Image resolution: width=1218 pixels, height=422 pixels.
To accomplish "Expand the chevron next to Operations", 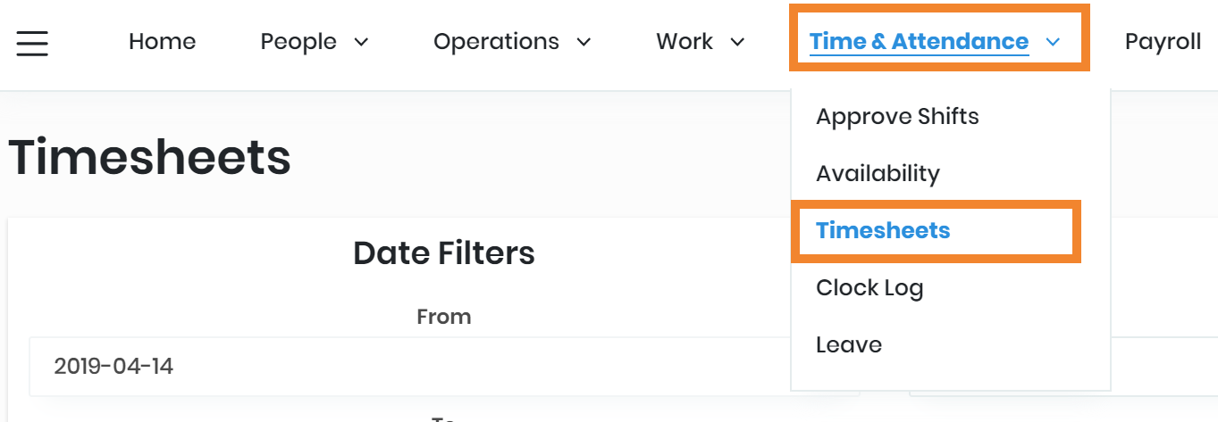I will [584, 42].
